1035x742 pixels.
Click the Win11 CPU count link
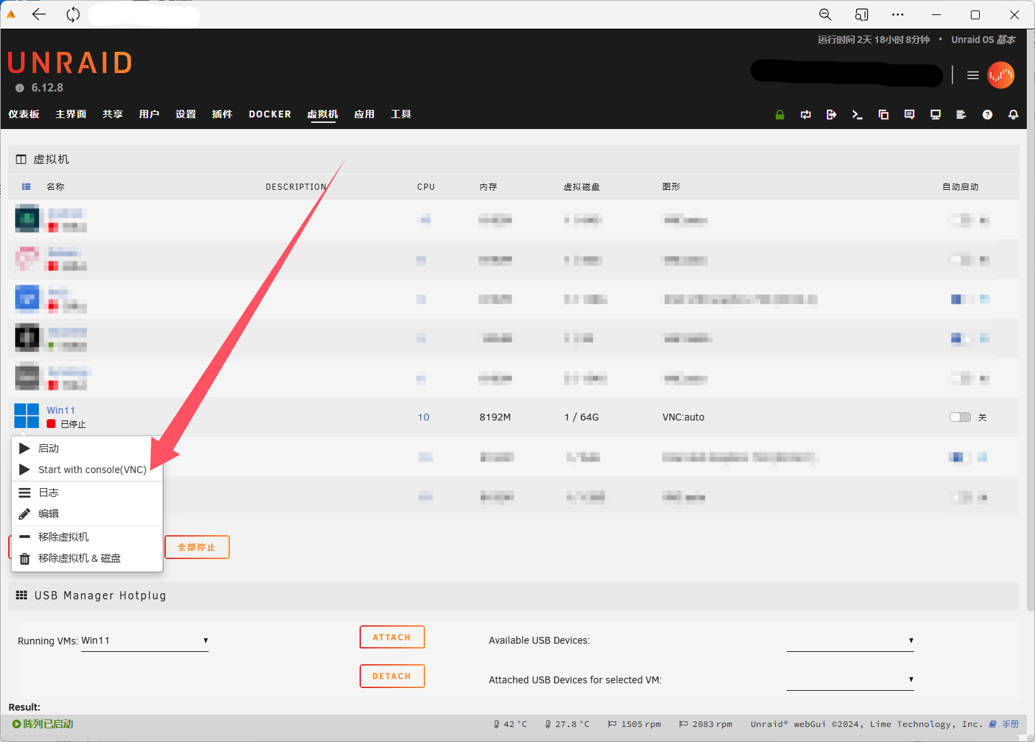coord(424,417)
